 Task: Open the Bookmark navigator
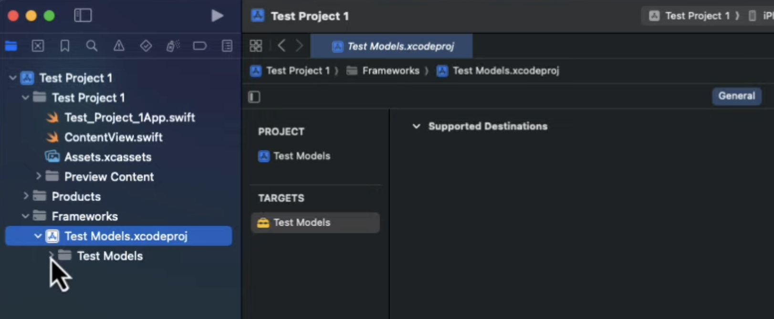click(x=65, y=46)
